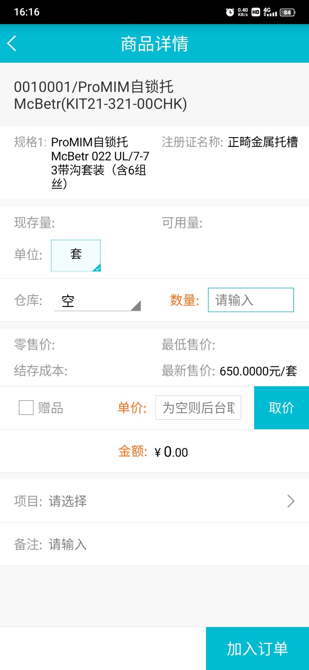The height and width of the screenshot is (670, 309).
Task: Expand 项目 selection via chevron
Action: 291,501
